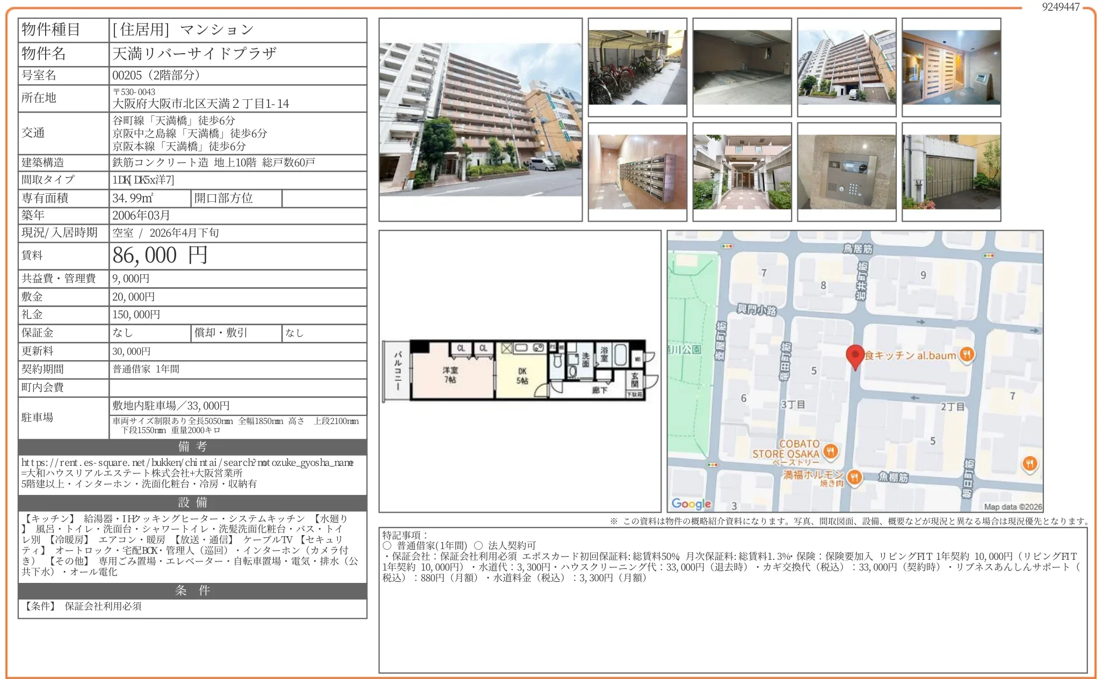Click the restaurant marker at the map's right edge

(x=1029, y=463)
